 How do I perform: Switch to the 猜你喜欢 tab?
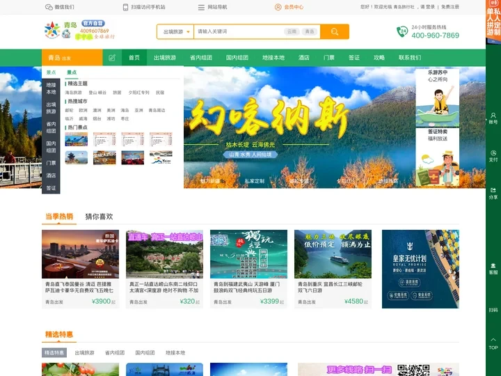[x=99, y=217]
